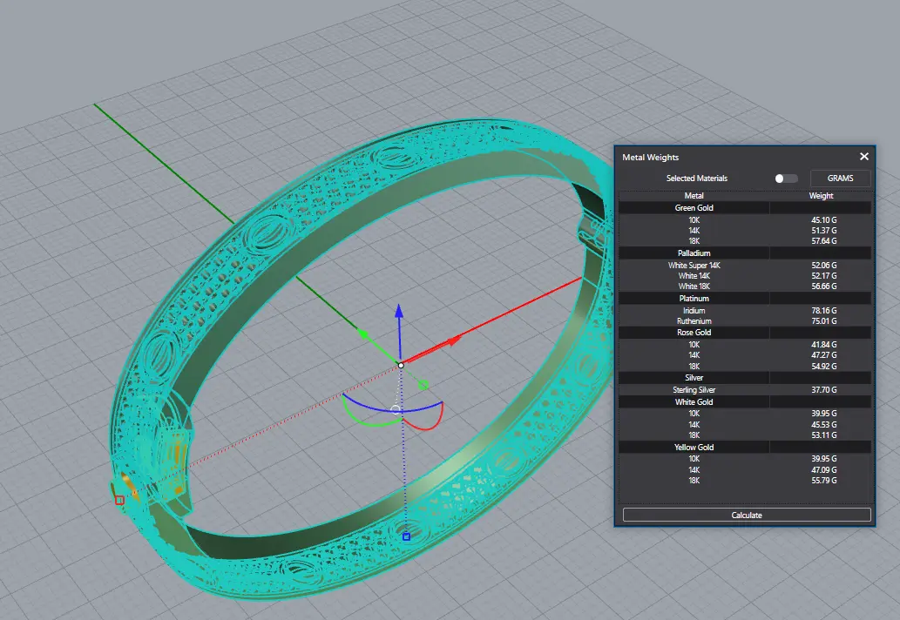Click the 37.70 G weight value
Image resolution: width=900 pixels, height=620 pixels.
pyautogui.click(x=823, y=390)
